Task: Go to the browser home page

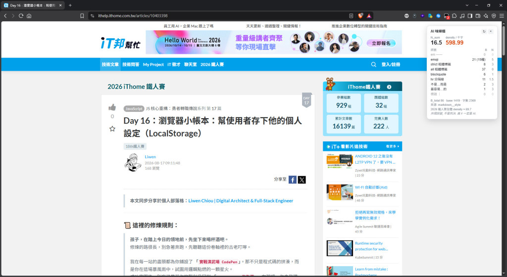Action: 29,15
